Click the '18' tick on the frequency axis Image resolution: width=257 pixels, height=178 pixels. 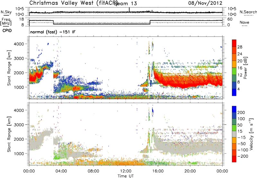(22, 19)
